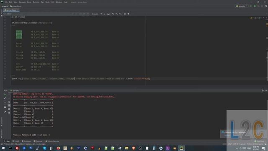Open search results in Find window icon
This screenshot has height=151, width=268.
108,14
